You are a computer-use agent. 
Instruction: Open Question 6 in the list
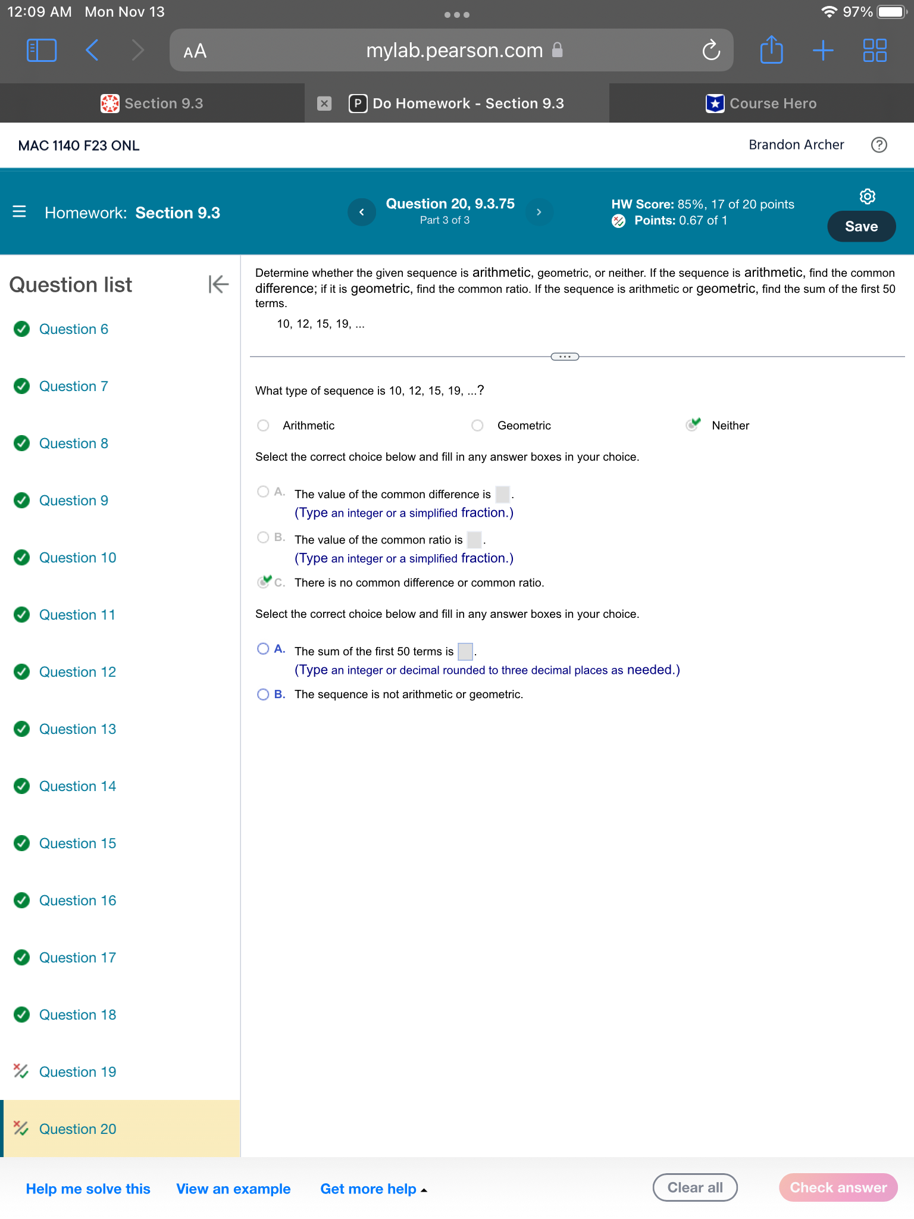coord(73,329)
